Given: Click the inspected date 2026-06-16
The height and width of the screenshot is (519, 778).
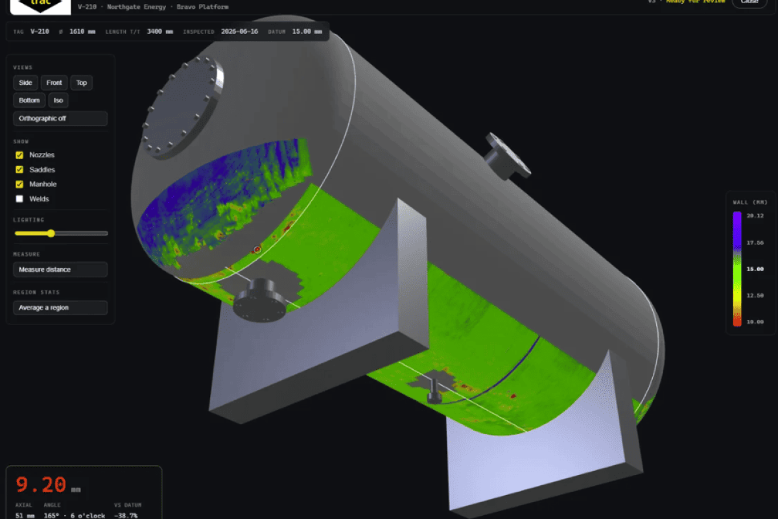Looking at the screenshot, I should coord(239,31).
